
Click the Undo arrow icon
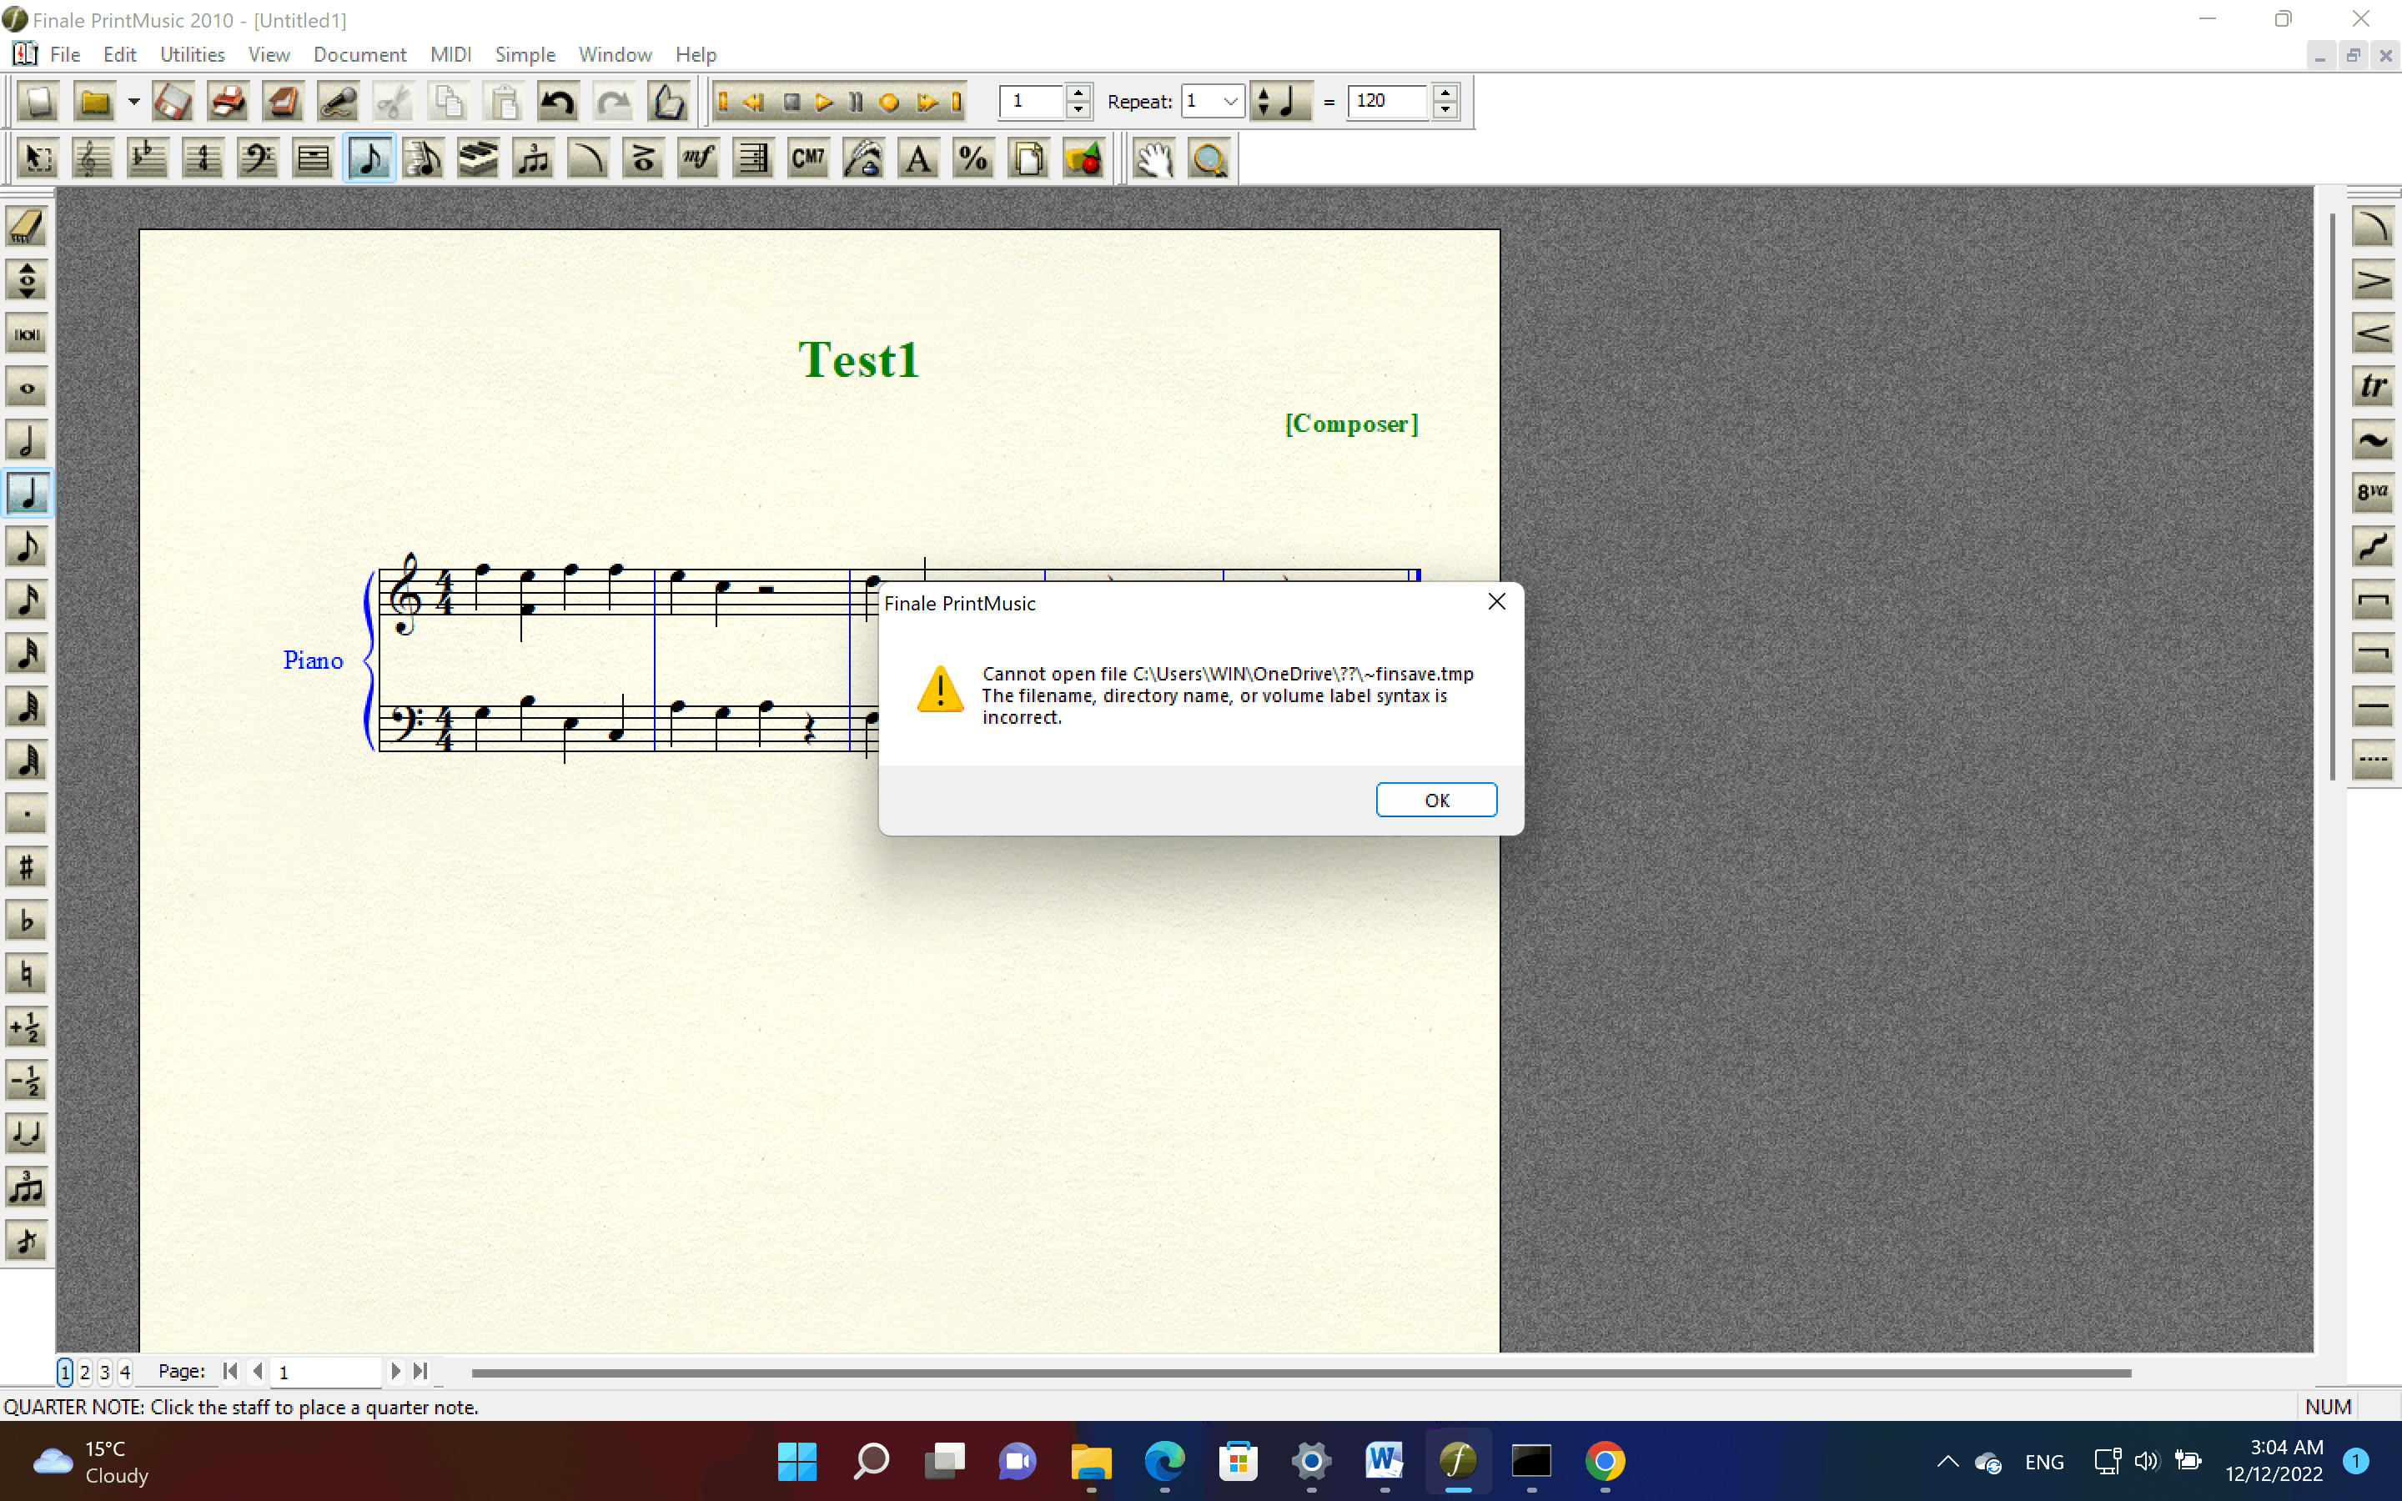pyautogui.click(x=558, y=101)
